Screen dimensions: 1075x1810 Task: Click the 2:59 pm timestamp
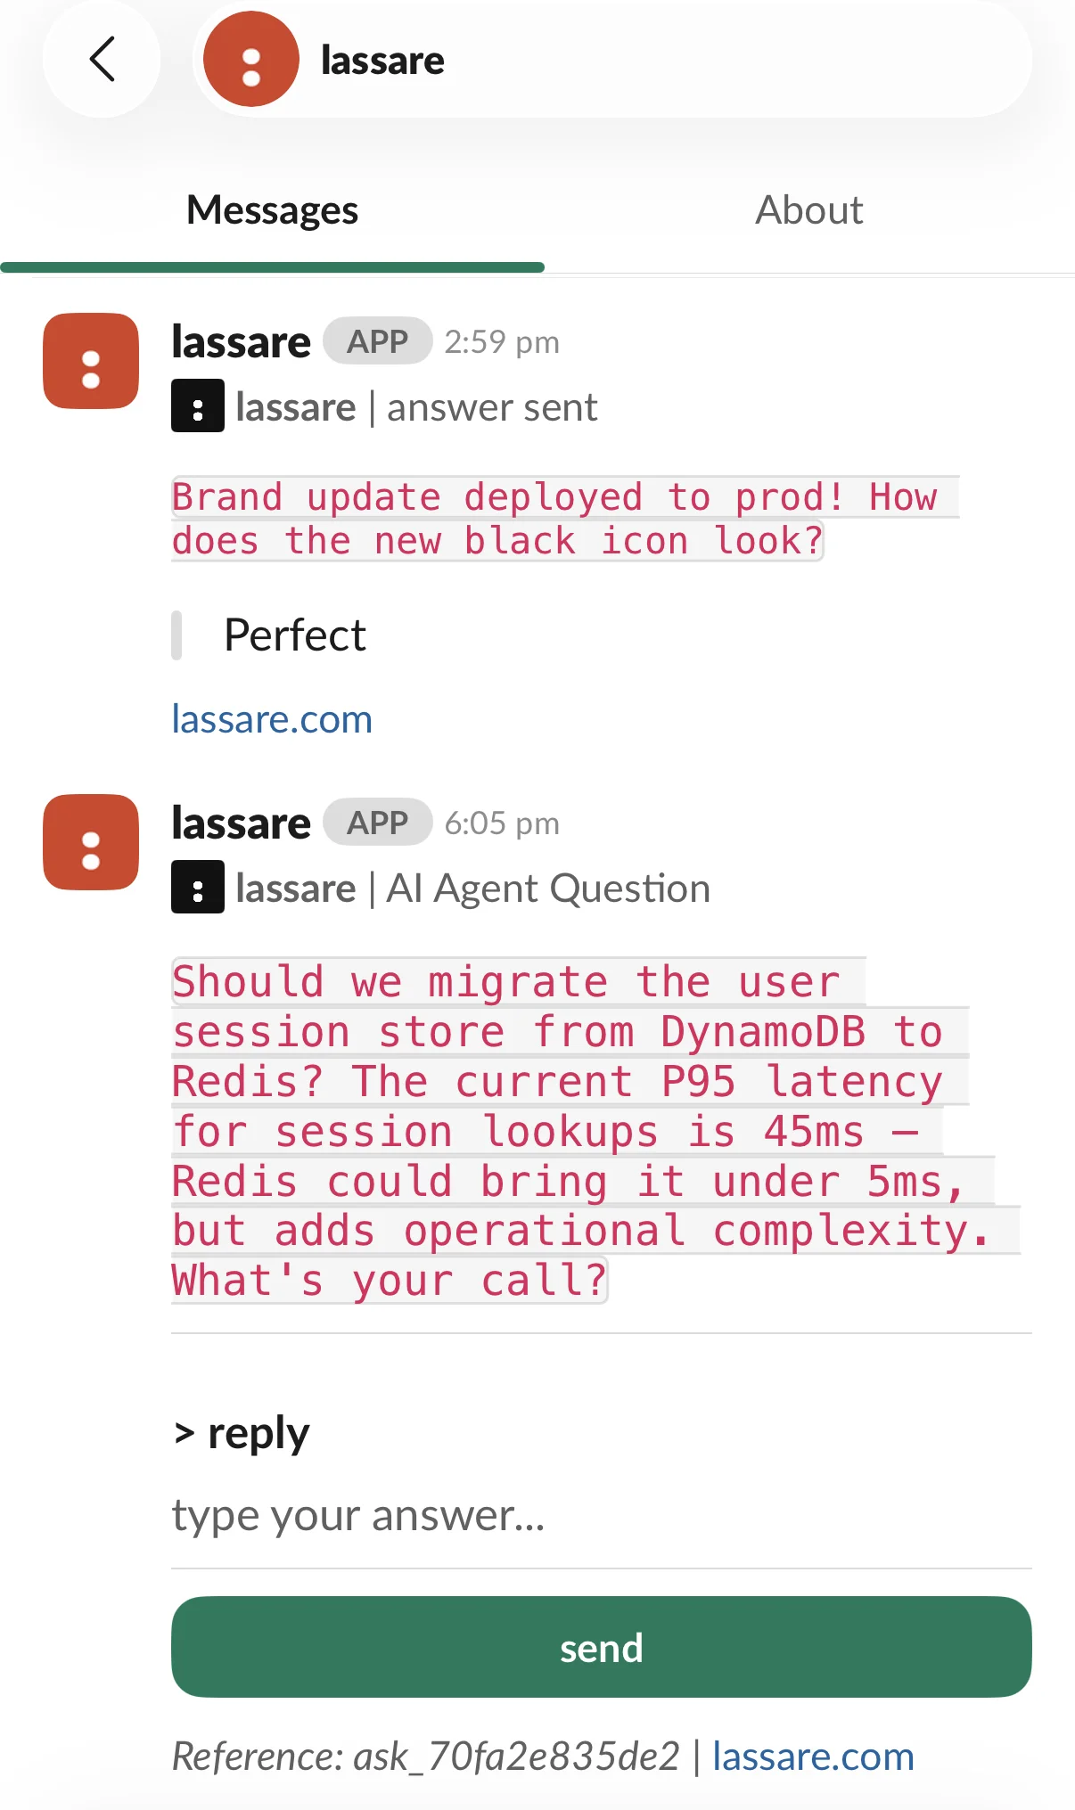pos(502,340)
